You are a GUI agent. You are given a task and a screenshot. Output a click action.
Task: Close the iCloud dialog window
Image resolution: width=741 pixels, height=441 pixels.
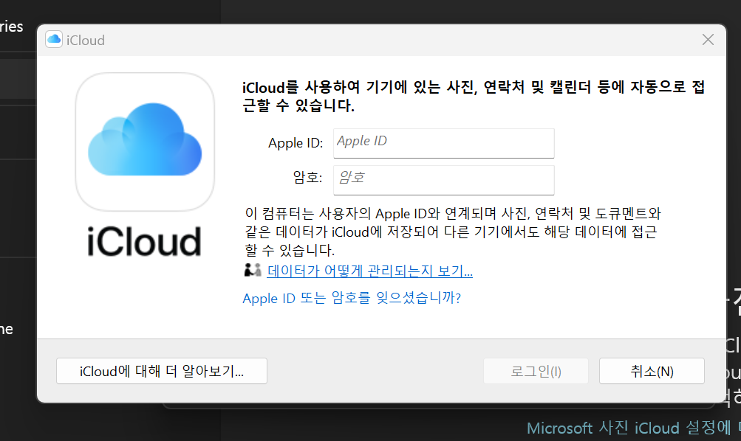(708, 40)
